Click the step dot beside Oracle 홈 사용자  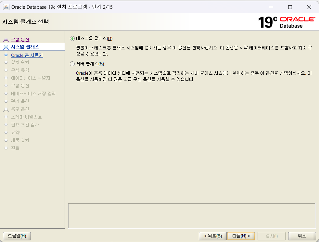click(x=6, y=55)
